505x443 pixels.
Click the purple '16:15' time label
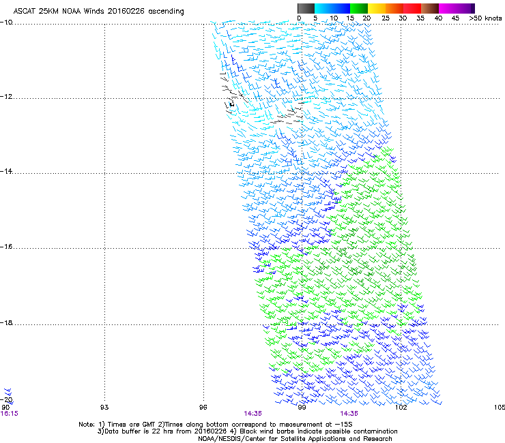10,414
